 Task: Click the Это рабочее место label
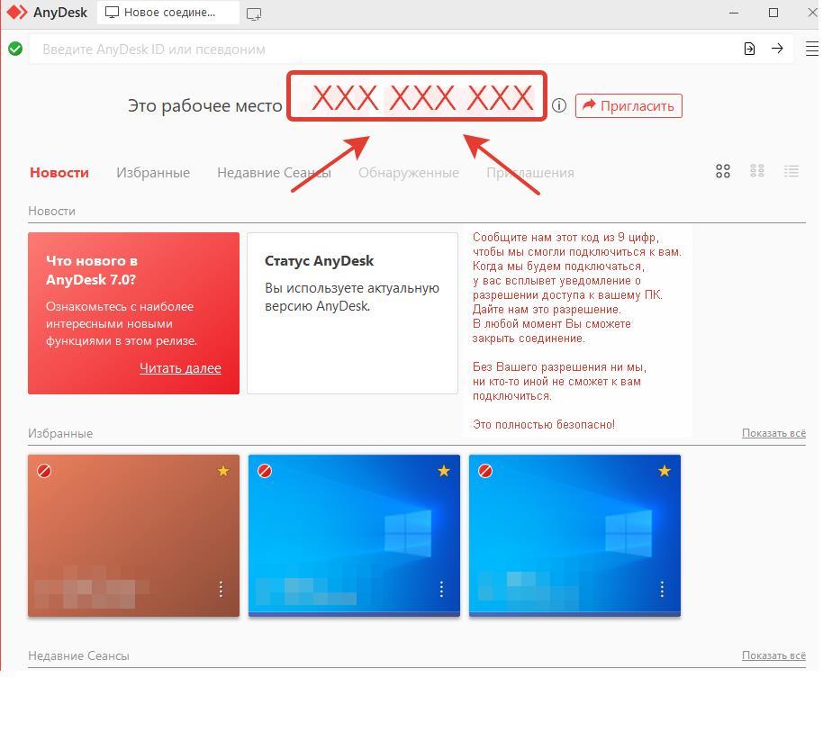pyautogui.click(x=204, y=105)
